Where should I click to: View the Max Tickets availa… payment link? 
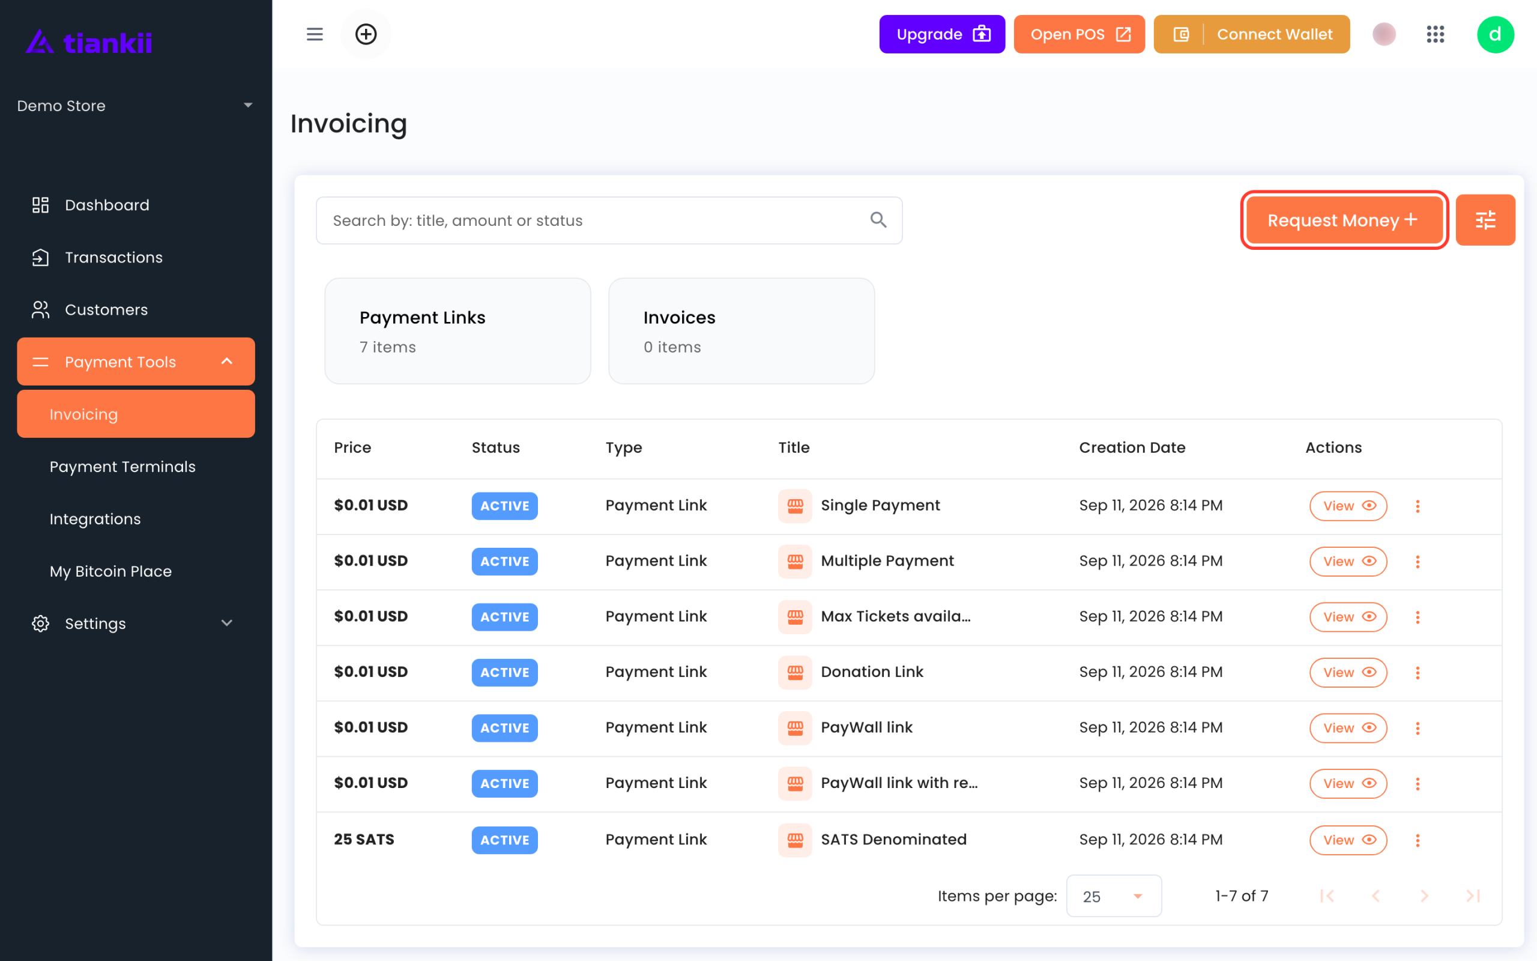tap(1348, 616)
